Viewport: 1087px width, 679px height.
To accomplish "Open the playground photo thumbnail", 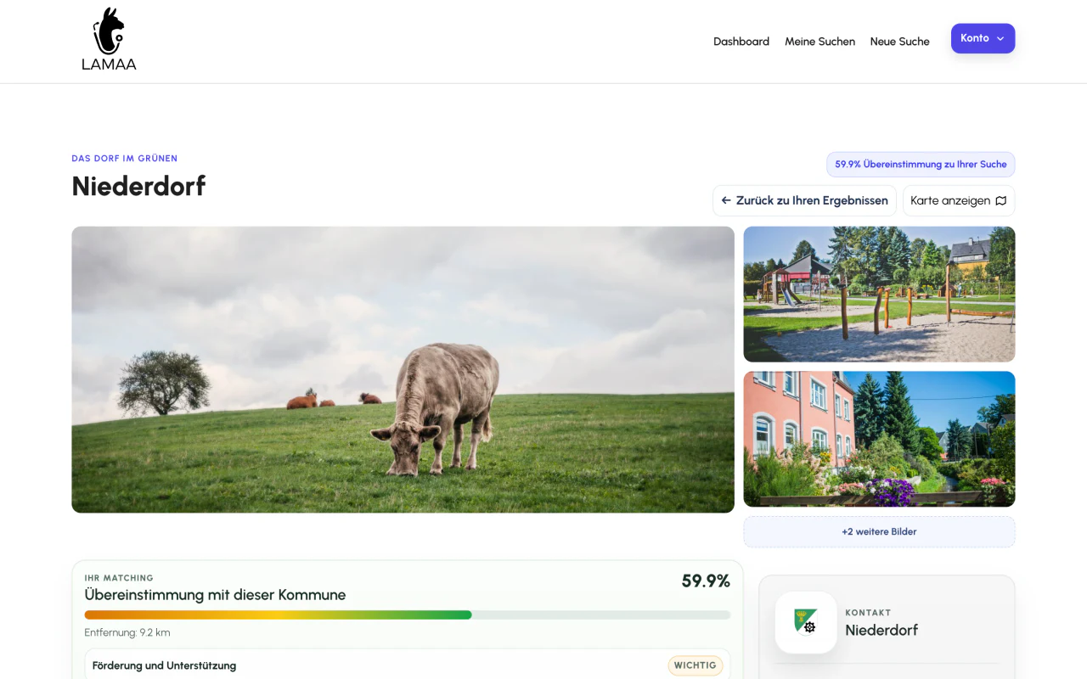I will (879, 295).
